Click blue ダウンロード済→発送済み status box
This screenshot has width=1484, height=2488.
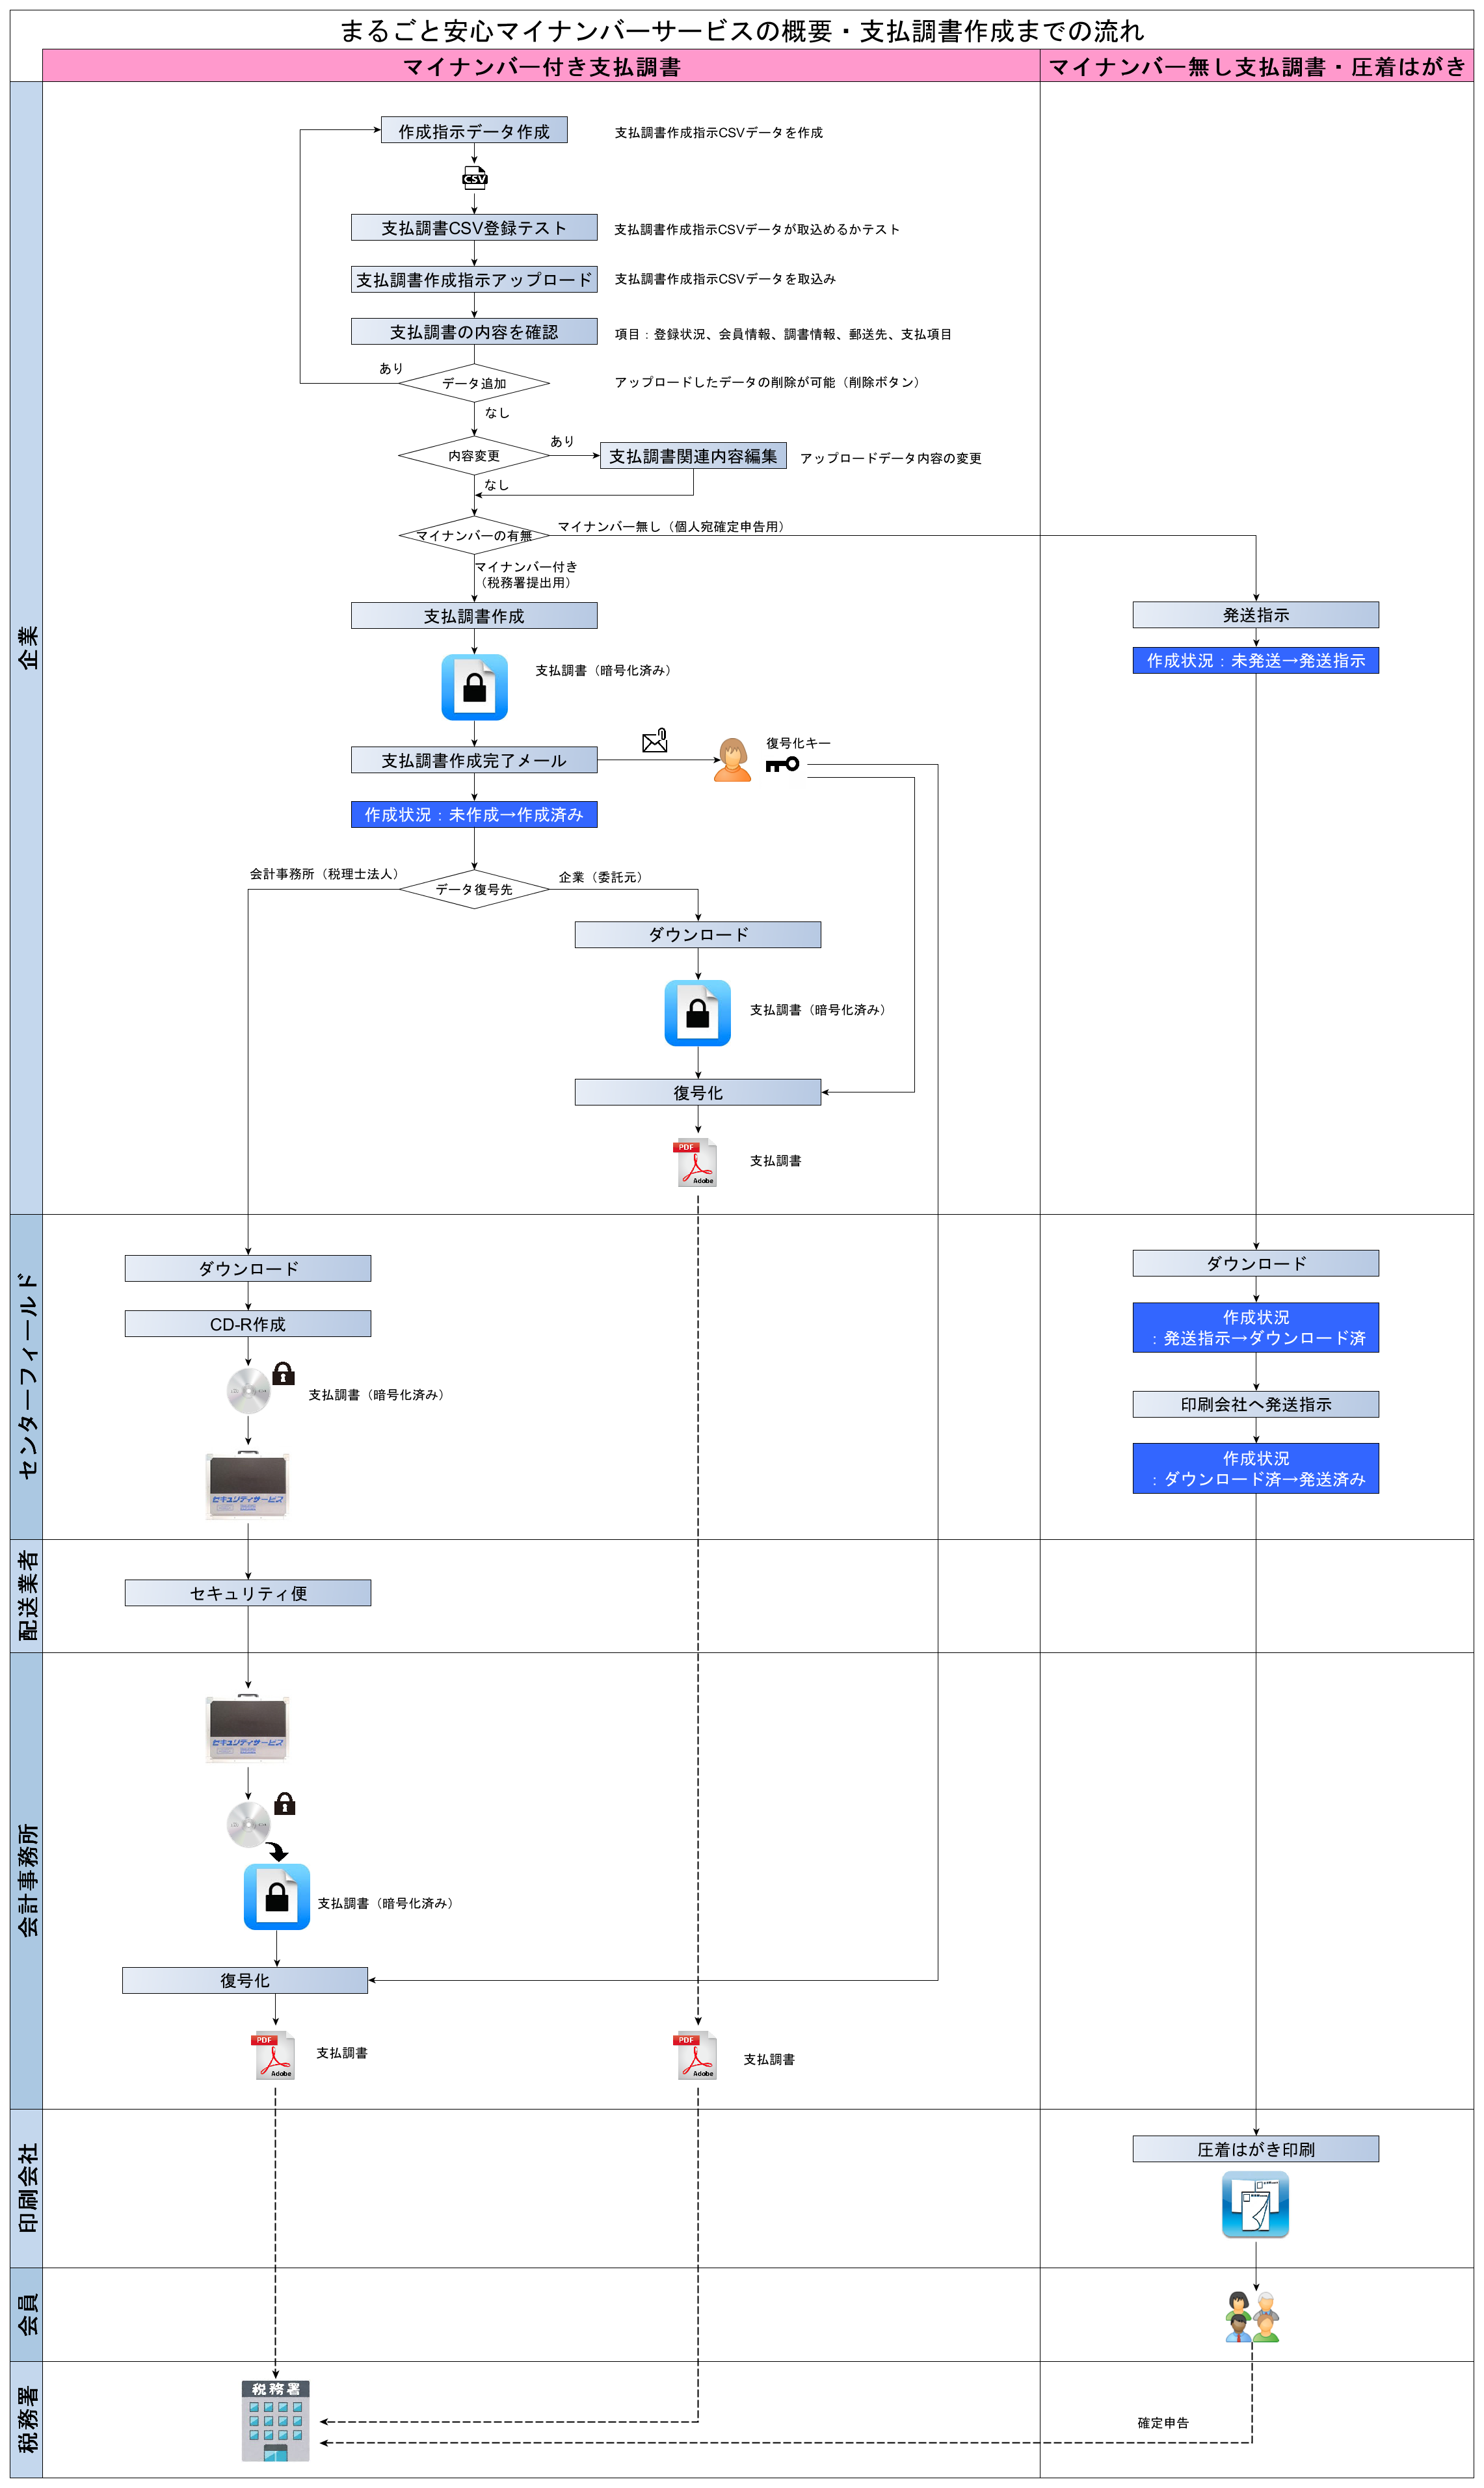1256,1468
